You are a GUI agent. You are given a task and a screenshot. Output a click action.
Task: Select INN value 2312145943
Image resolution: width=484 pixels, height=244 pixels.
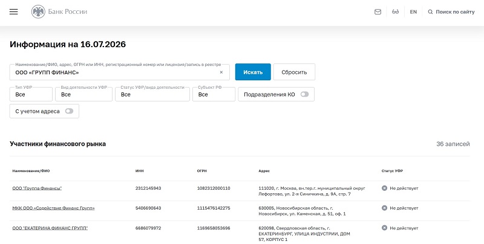click(148, 188)
